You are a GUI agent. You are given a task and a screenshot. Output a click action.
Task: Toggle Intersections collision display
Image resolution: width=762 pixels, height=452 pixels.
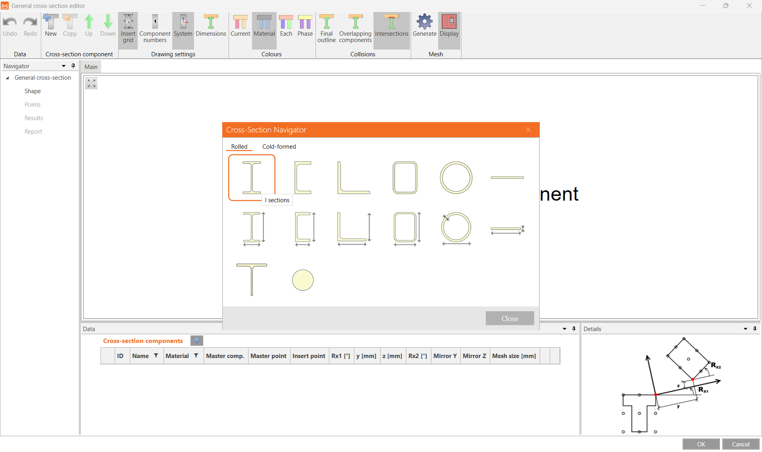point(391,26)
